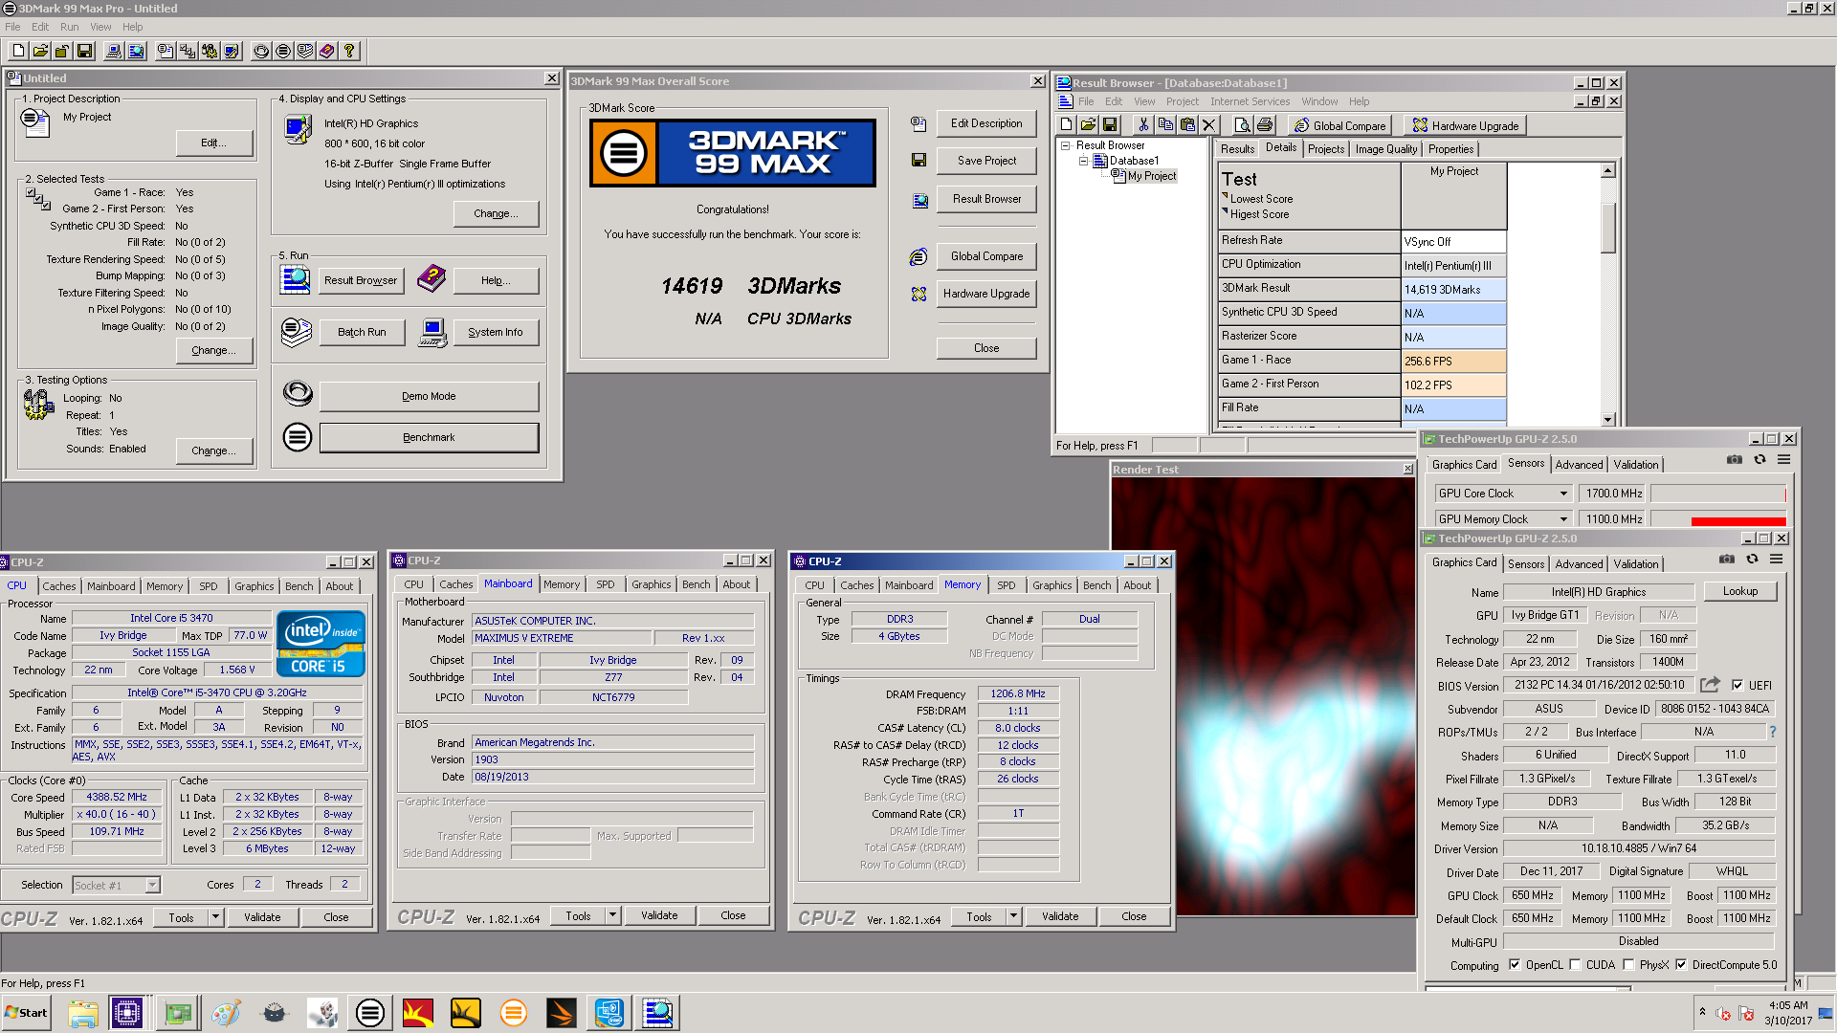Open the GPU Core Clock sensor dropdown
Screen dimensions: 1837x1033
(x=1563, y=494)
